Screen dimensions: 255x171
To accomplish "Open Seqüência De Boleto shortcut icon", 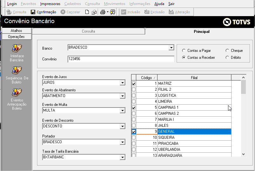I will pyautogui.click(x=16, y=70).
